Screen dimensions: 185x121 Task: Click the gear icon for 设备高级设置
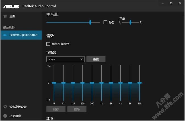tap(5, 107)
